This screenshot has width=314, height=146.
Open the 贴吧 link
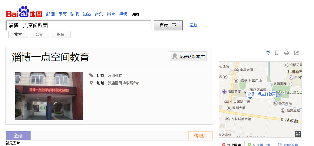coord(74,14)
